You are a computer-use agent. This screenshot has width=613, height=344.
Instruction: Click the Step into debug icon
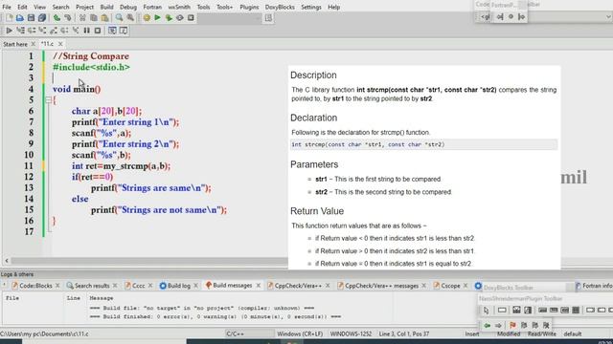click(x=42, y=31)
